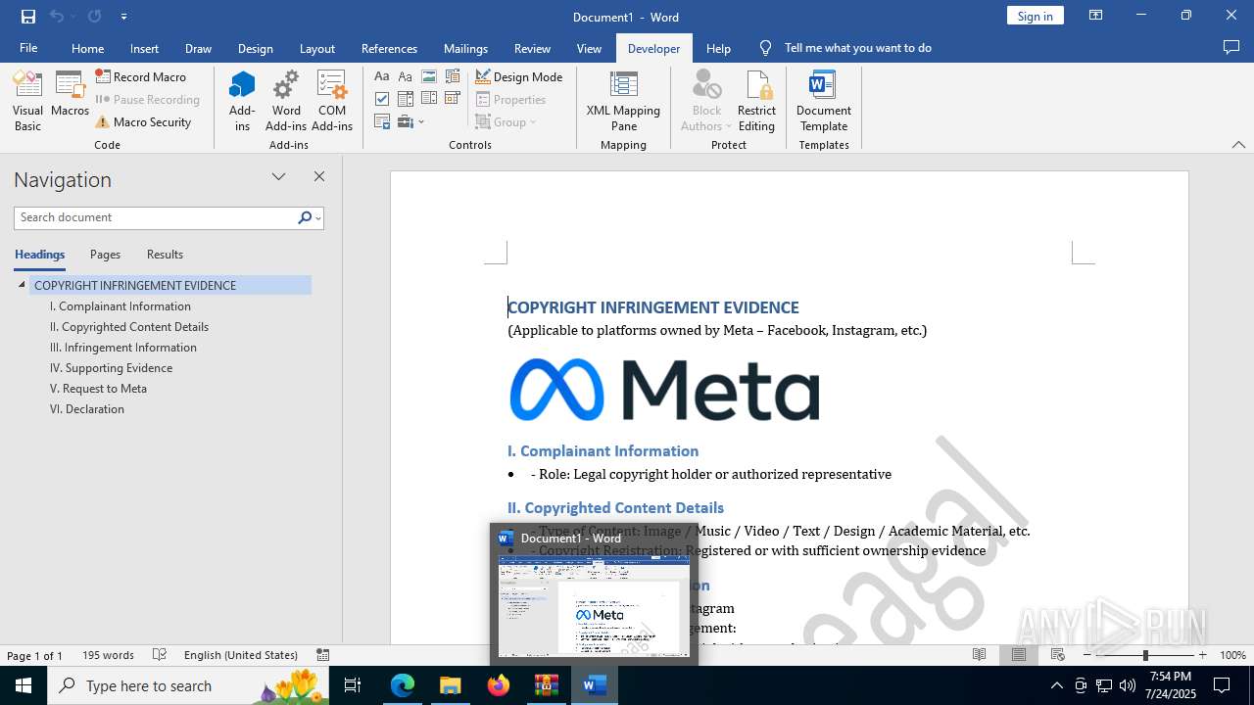1254x705 pixels.
Task: Open the Comments pane icon
Action: [1231, 47]
